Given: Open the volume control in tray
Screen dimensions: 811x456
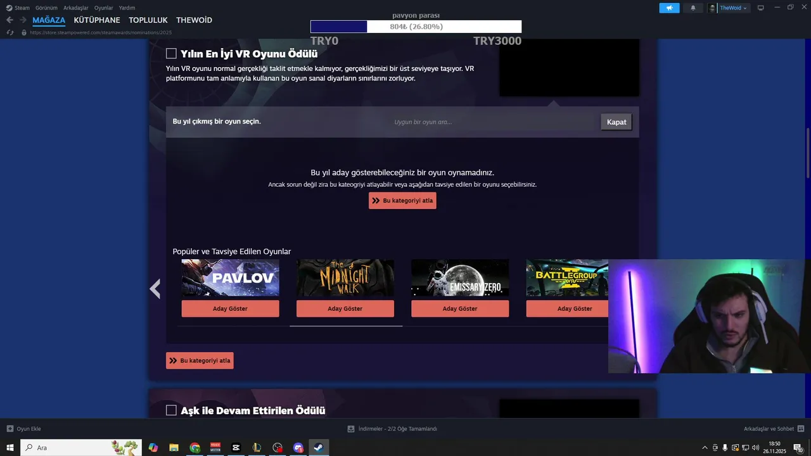Looking at the screenshot, I should [x=755, y=448].
